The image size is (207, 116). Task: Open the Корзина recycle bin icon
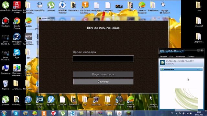[5, 85]
